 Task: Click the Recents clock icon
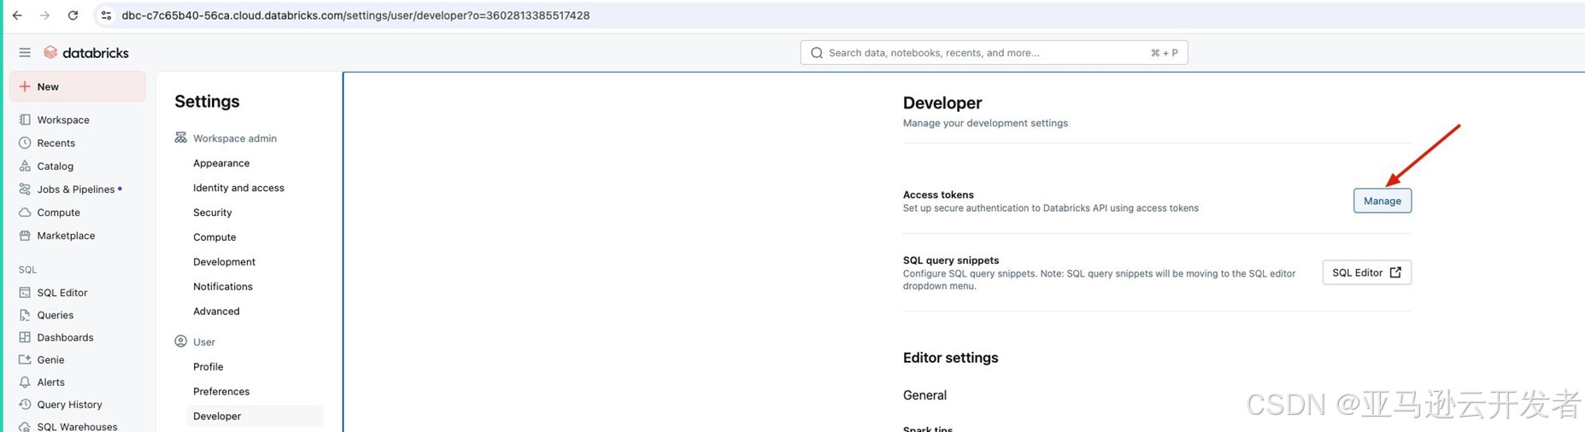pyautogui.click(x=25, y=143)
